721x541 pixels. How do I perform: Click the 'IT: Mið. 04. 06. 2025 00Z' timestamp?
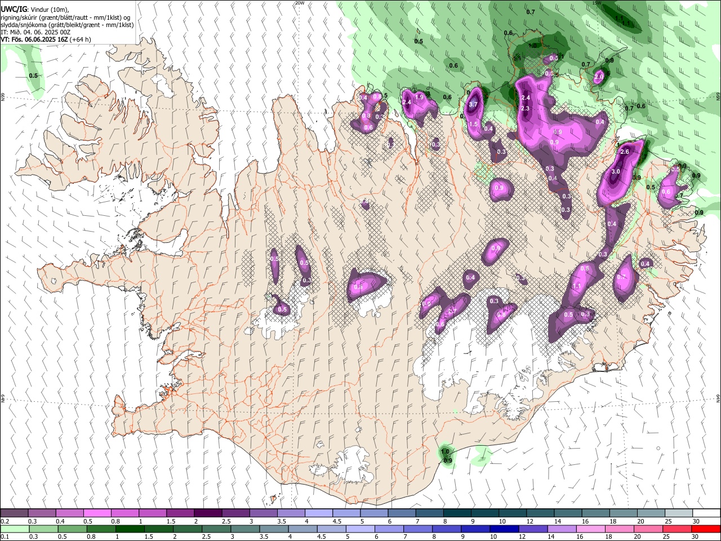(35, 32)
